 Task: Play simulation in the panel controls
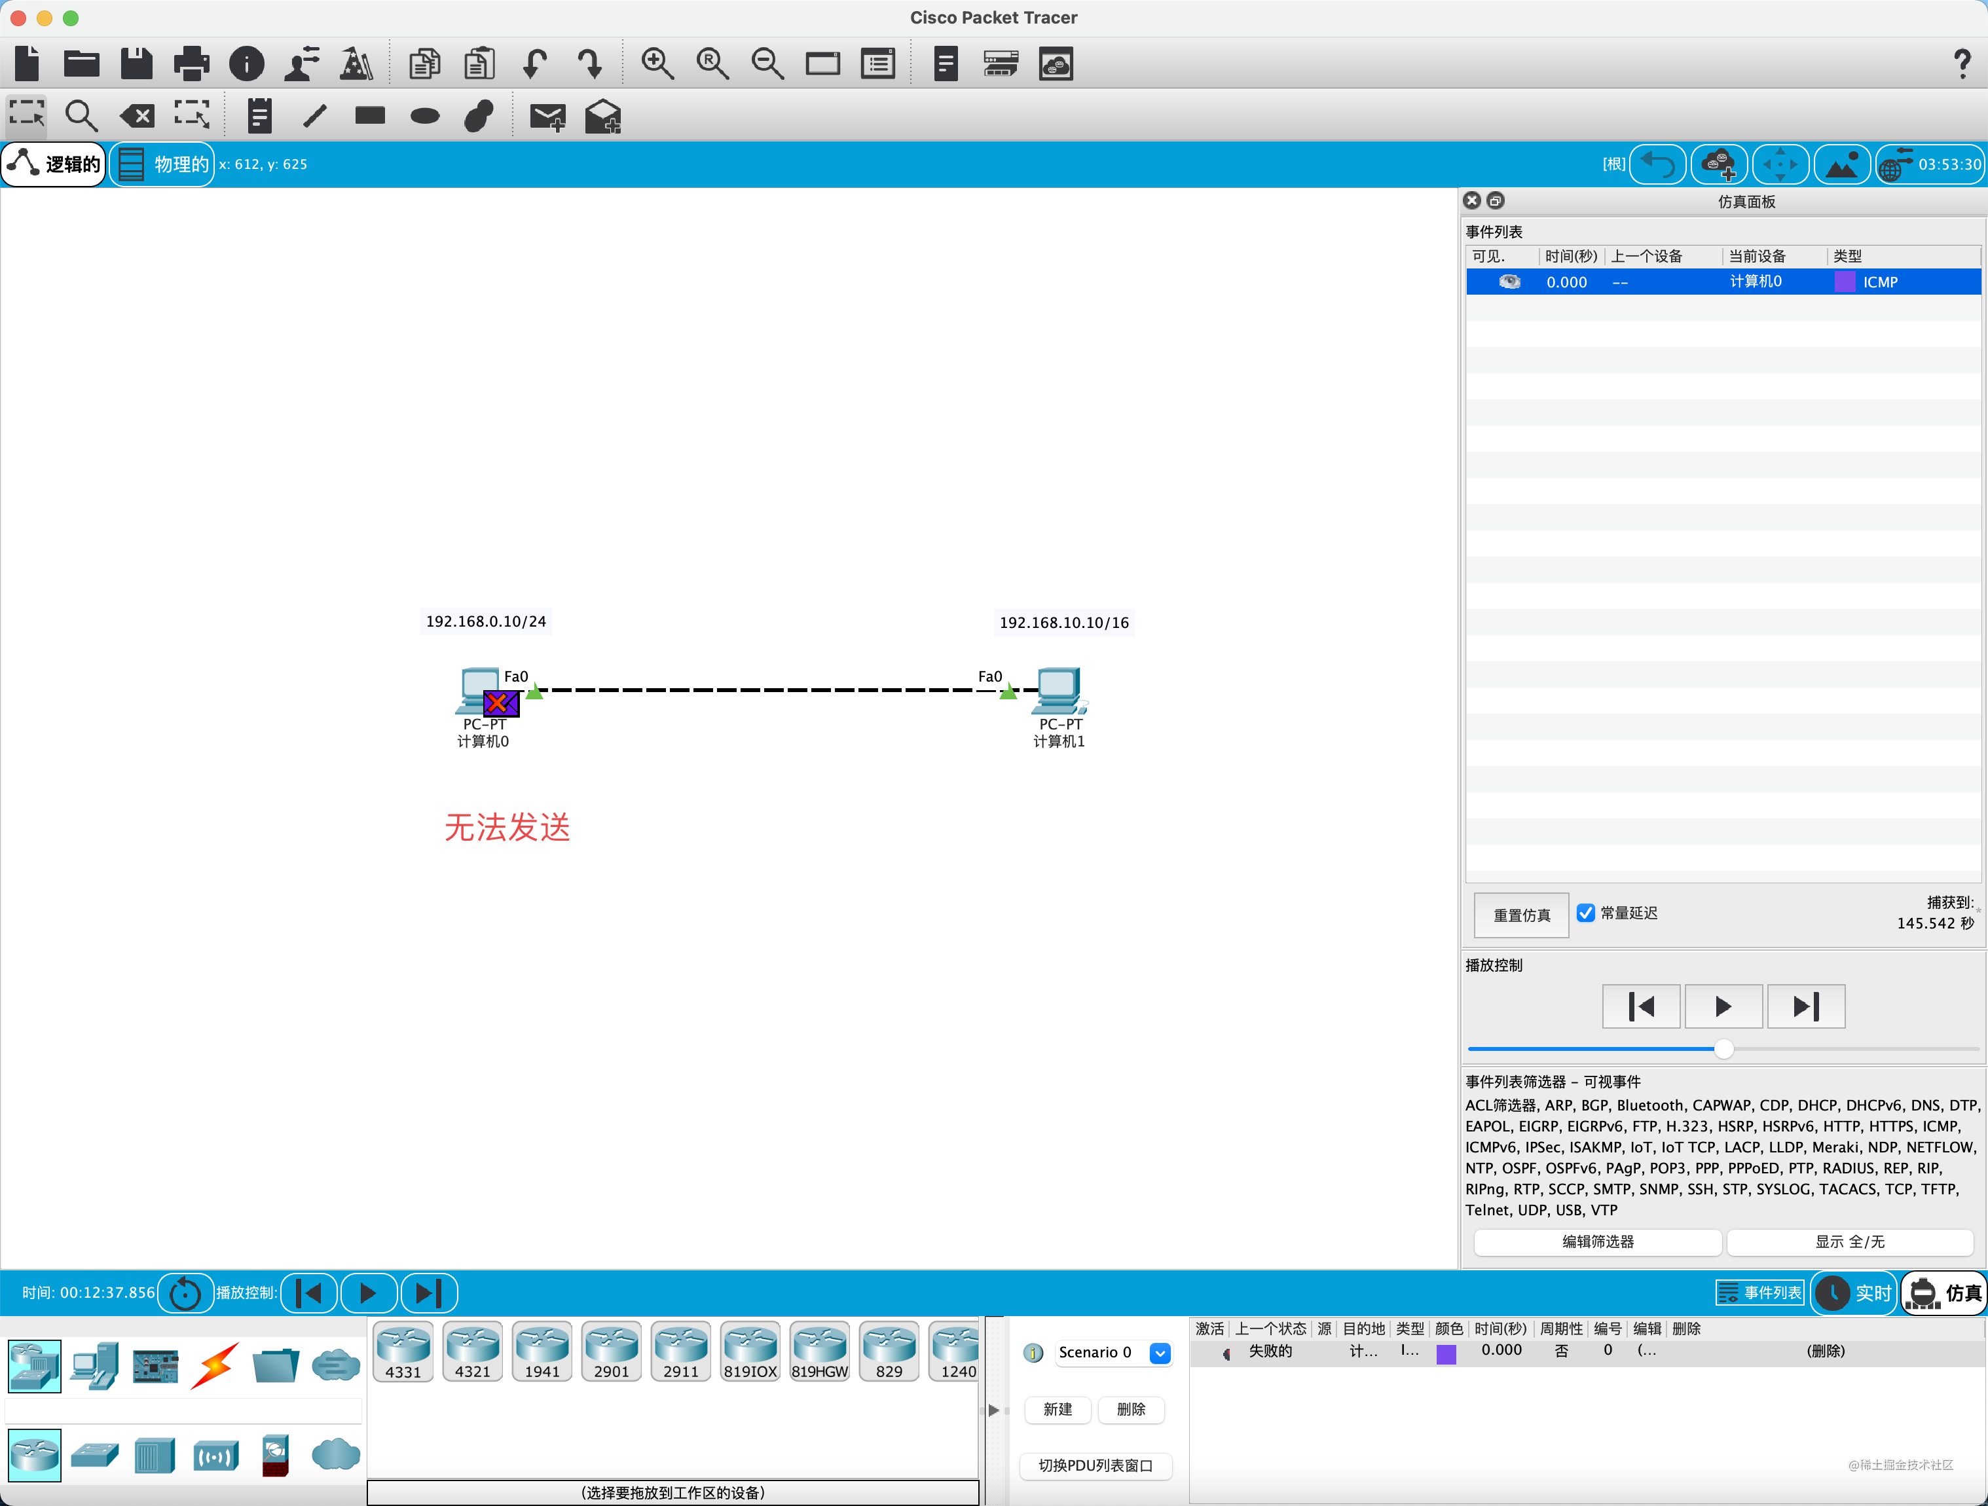[x=1723, y=1006]
